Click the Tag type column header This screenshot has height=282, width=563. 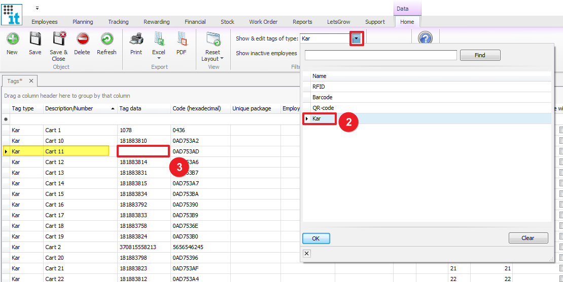click(26, 108)
